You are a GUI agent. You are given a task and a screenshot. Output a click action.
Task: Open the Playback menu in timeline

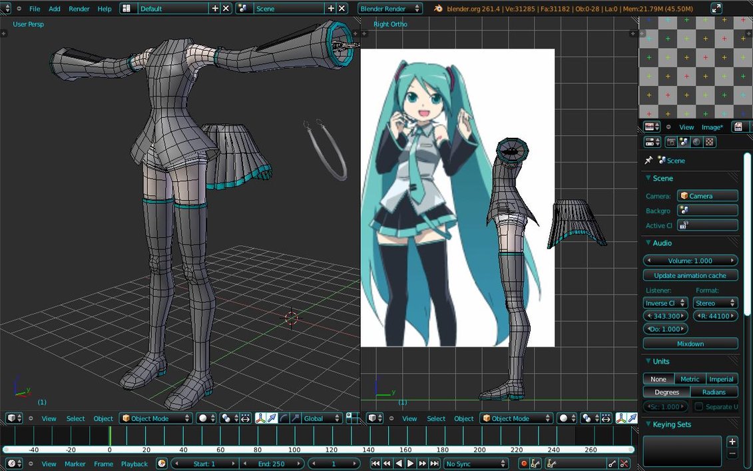134,464
